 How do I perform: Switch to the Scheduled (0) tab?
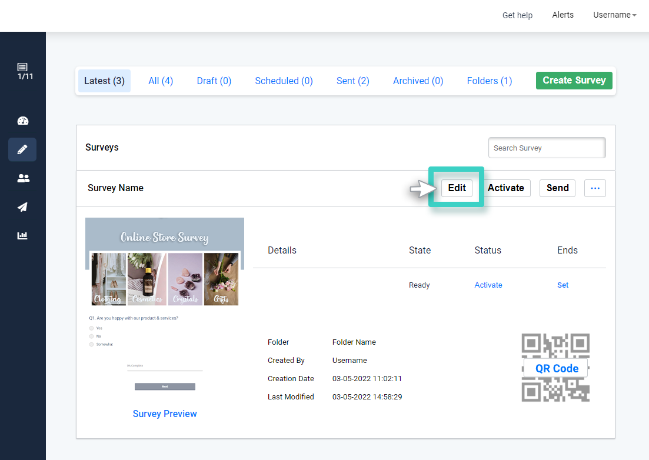(x=284, y=81)
